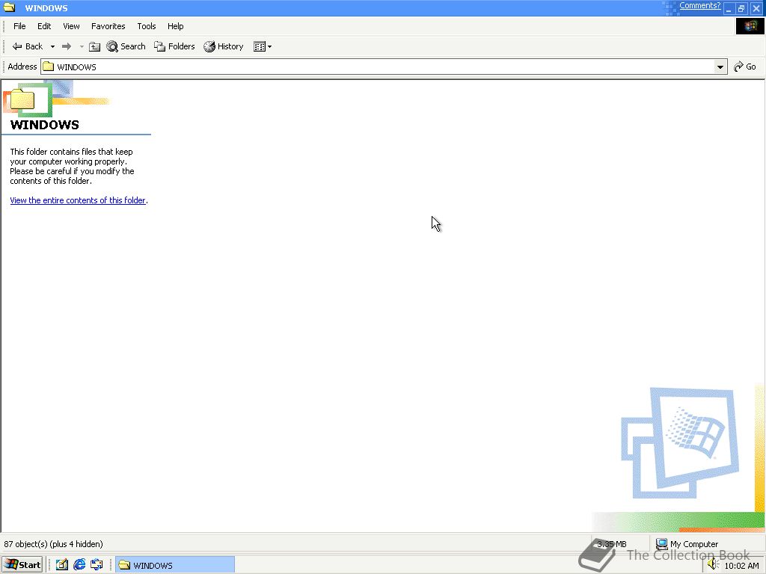Restore down the WINDOWS window
Viewport: 766px width, 574px height.
coord(741,8)
